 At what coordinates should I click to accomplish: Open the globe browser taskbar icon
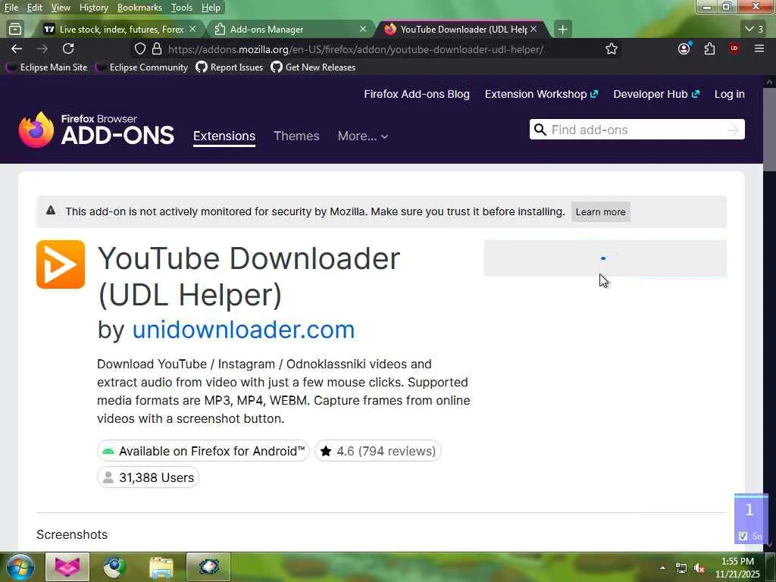[114, 567]
